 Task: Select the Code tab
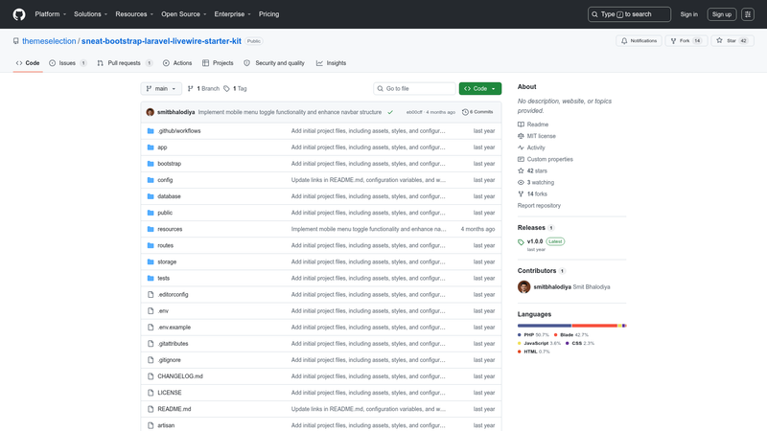coord(28,63)
